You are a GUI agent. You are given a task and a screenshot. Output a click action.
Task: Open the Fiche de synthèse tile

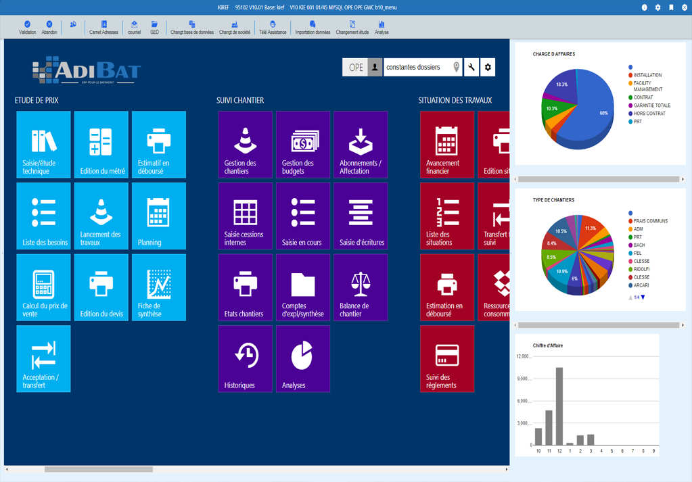(x=158, y=287)
